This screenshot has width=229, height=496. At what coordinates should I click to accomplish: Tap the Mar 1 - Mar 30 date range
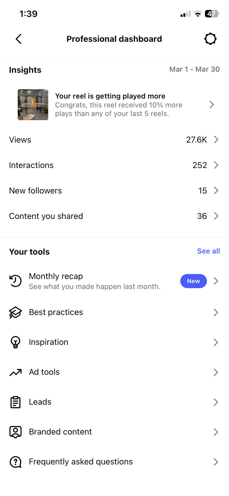coord(194,69)
